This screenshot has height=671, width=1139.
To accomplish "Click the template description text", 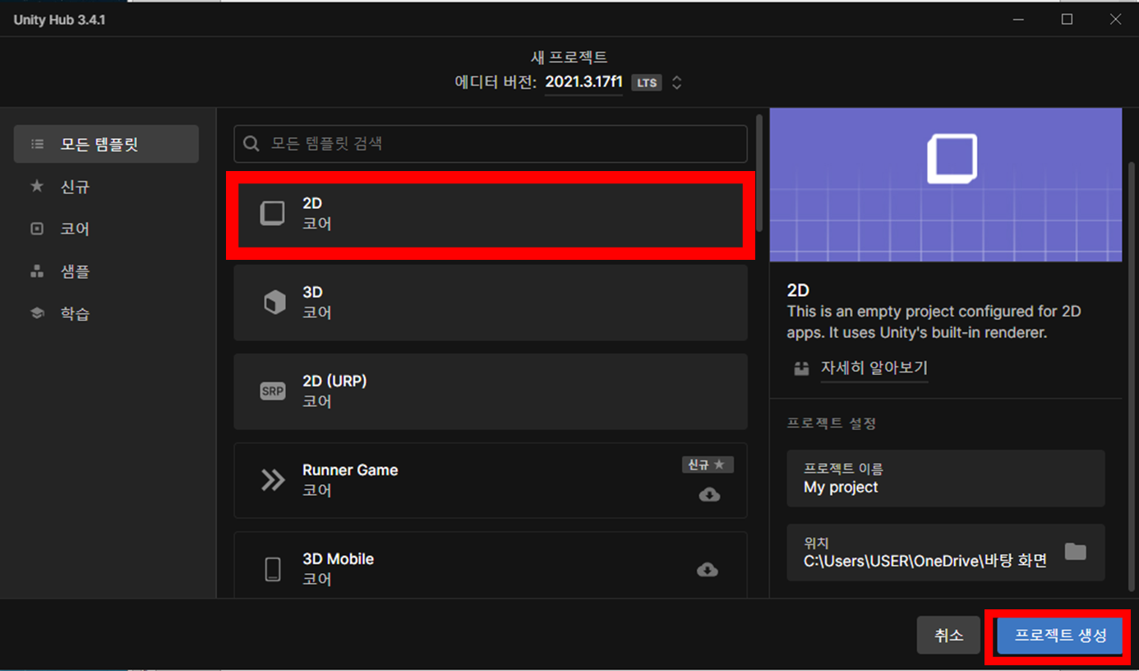I will [934, 322].
